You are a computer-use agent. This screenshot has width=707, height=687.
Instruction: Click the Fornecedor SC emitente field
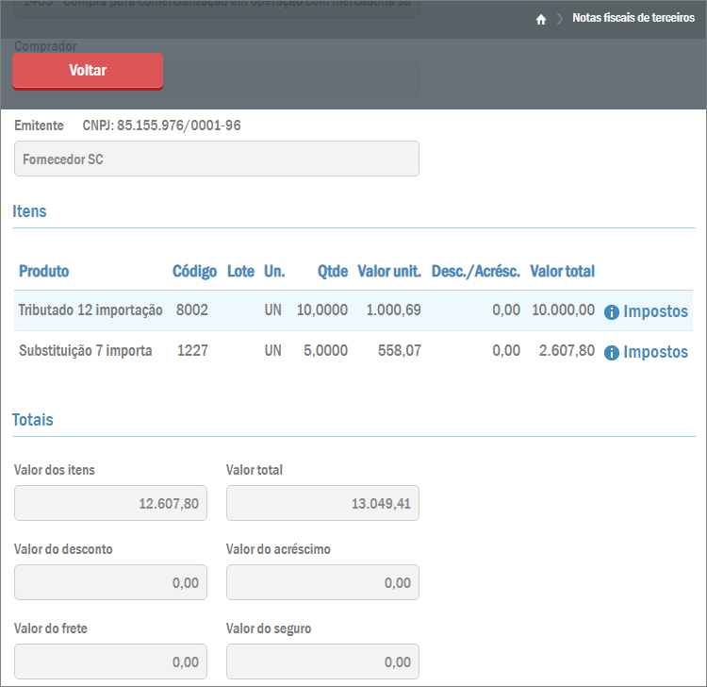(216, 159)
